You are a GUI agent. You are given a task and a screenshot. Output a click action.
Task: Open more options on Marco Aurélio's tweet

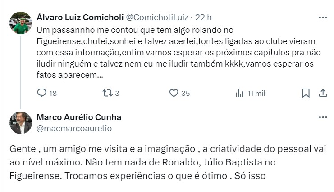pos(323,117)
